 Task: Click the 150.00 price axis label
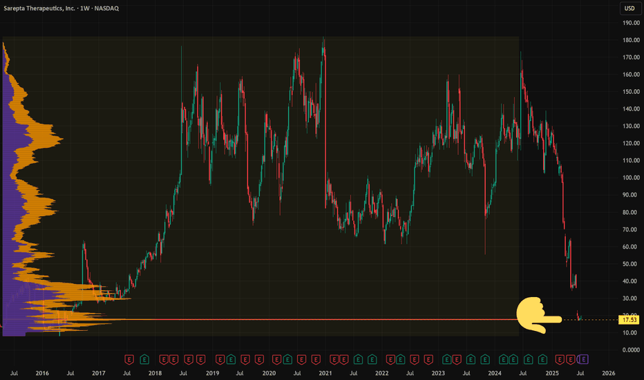[631, 92]
